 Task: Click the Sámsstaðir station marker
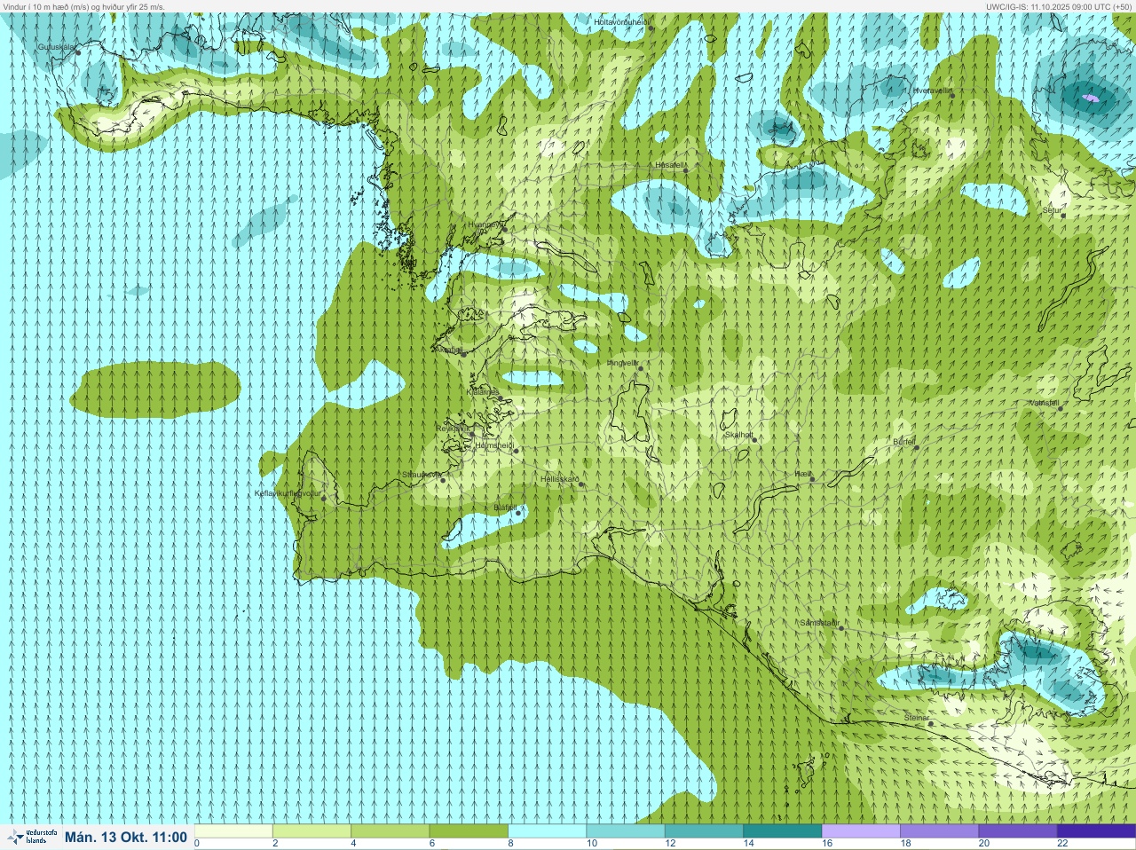[841, 628]
